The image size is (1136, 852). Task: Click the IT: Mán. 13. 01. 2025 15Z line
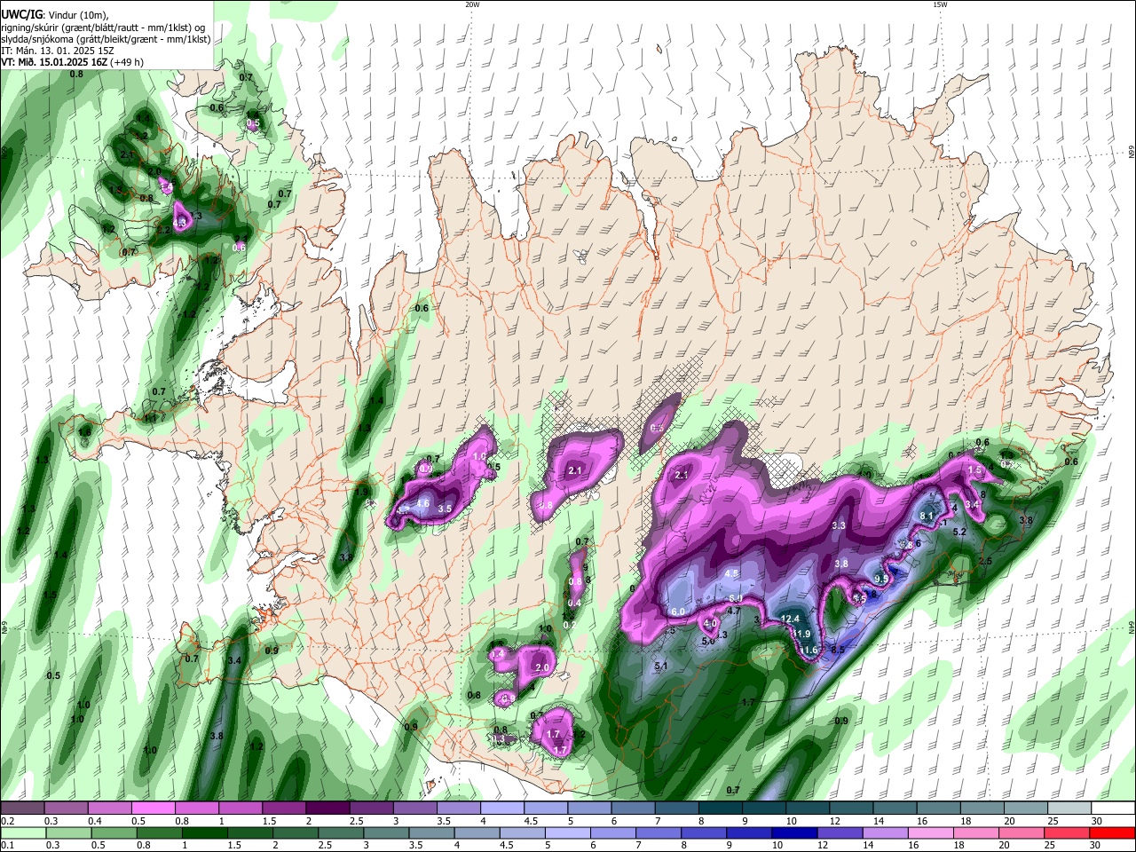point(57,51)
